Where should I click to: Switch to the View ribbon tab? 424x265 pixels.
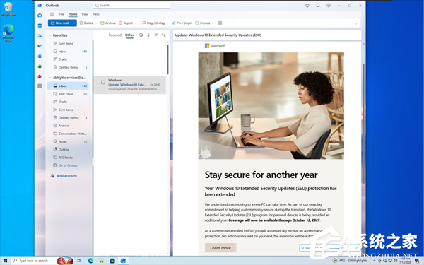85,14
